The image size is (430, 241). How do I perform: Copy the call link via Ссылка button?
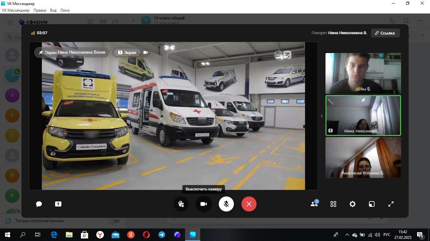[x=385, y=33]
